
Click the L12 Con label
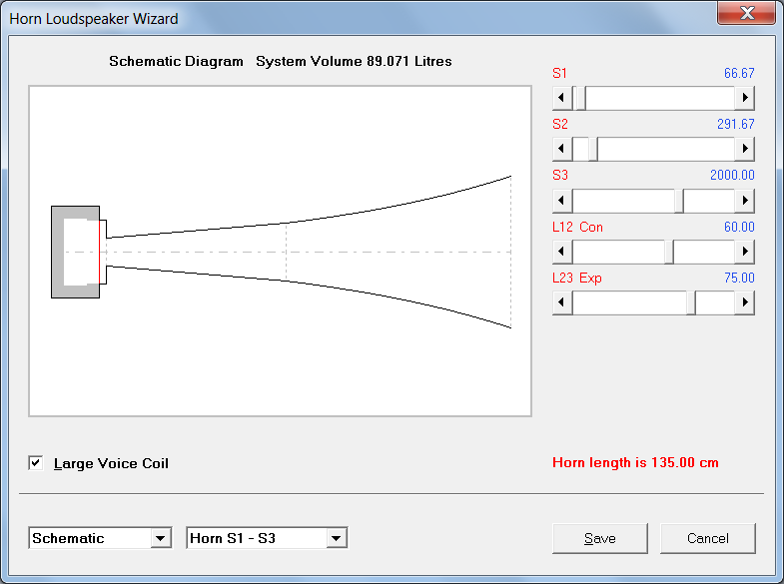[577, 227]
